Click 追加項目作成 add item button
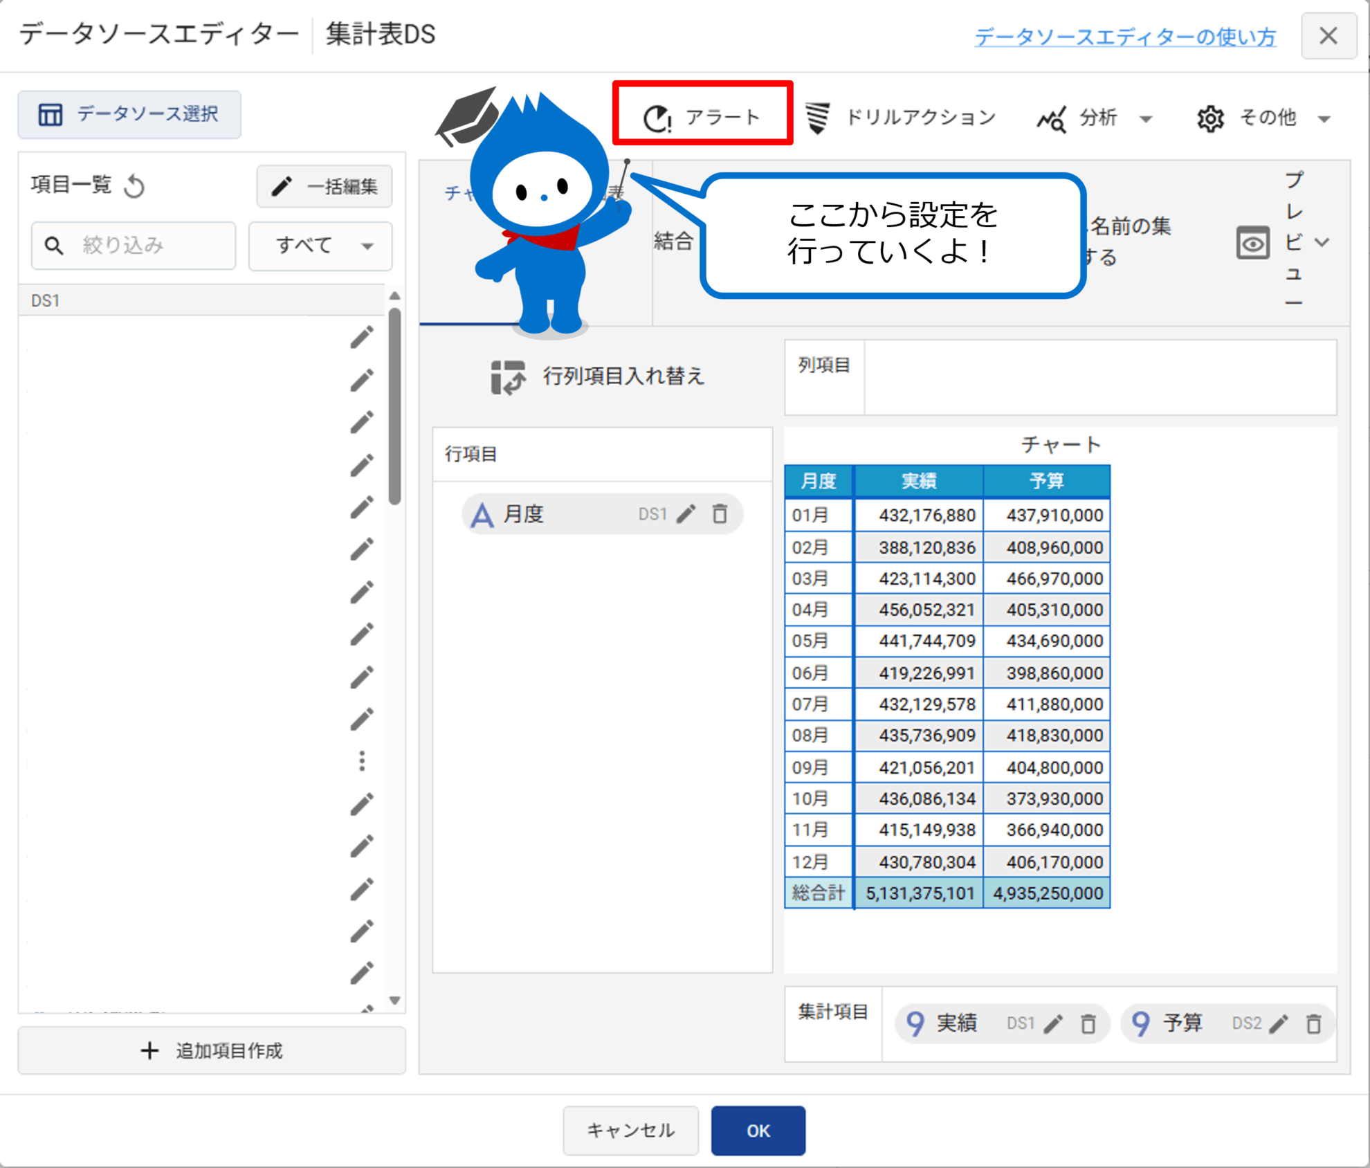Screen dimensions: 1370x1168 212,1050
